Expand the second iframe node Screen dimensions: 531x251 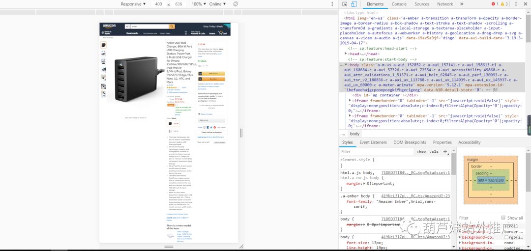point(351,116)
